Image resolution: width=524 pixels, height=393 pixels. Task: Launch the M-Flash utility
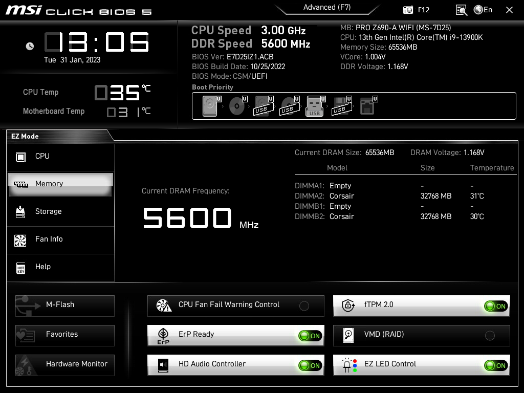(65, 306)
